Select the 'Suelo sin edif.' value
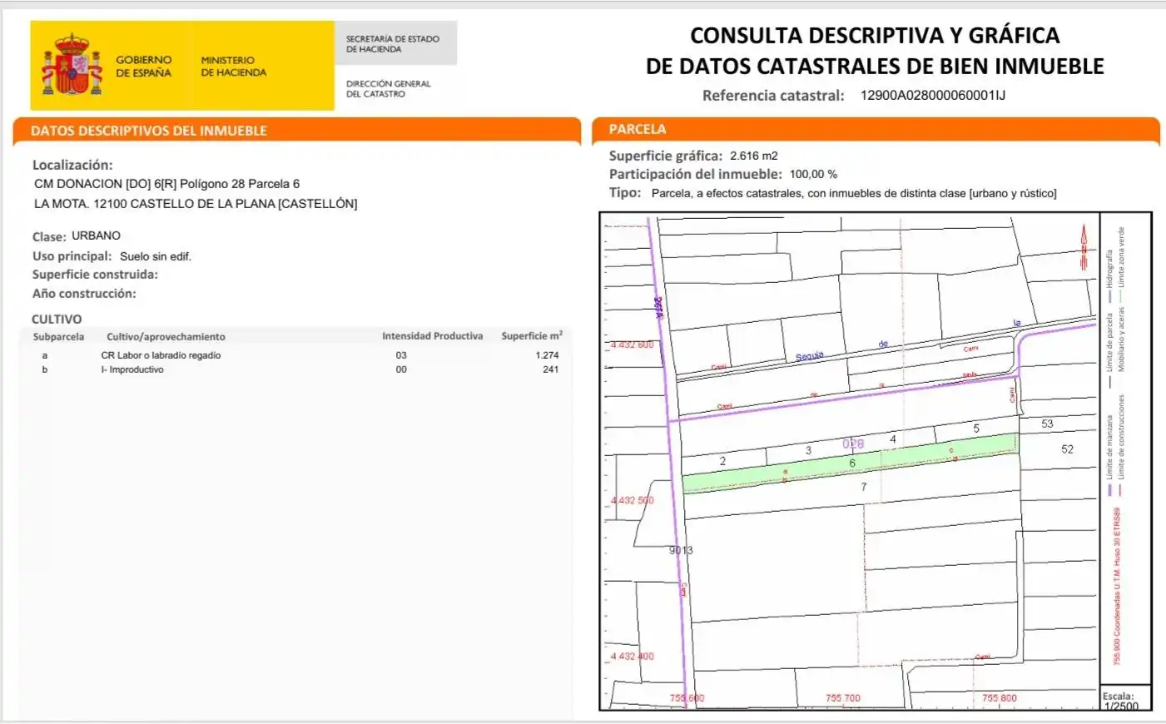1166x724 pixels. [156, 256]
